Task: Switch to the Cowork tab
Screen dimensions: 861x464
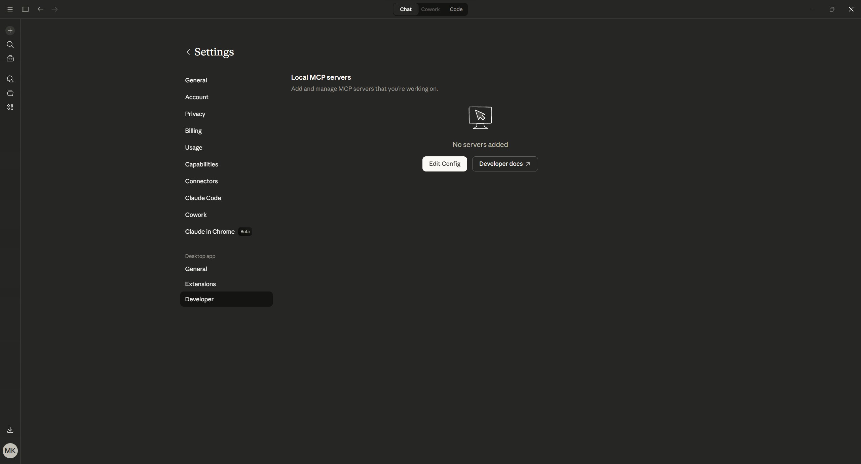Action: pos(430,9)
